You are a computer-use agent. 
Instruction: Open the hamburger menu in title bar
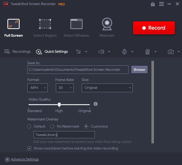161,4
